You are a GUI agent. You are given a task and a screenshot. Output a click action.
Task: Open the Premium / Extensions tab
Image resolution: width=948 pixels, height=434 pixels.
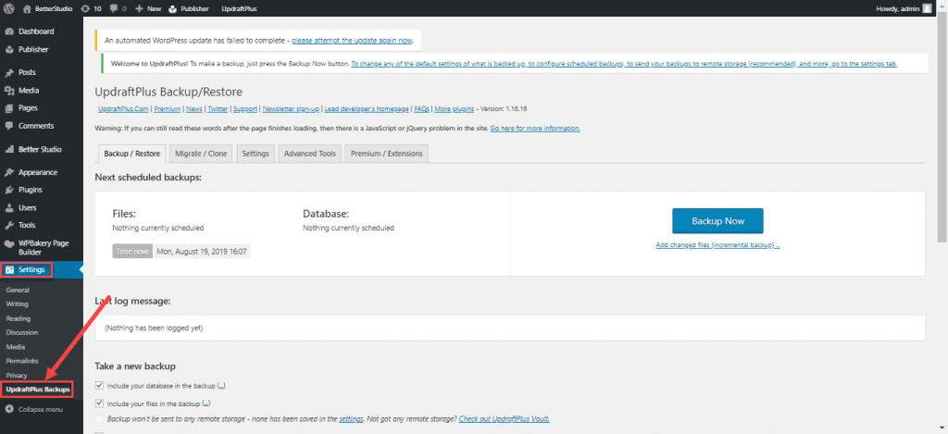pyautogui.click(x=387, y=154)
